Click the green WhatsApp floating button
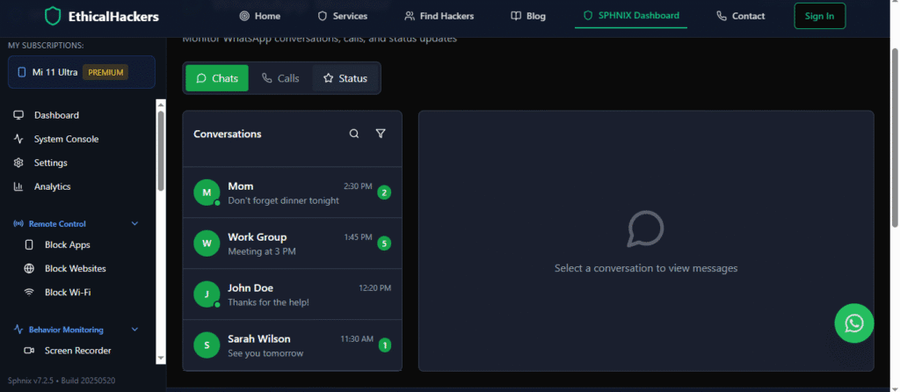This screenshot has width=900, height=392. pos(853,323)
